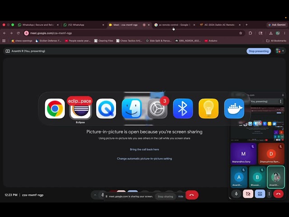Open Clearing Files bookmark
This screenshot has height=217, width=289.
103,41
